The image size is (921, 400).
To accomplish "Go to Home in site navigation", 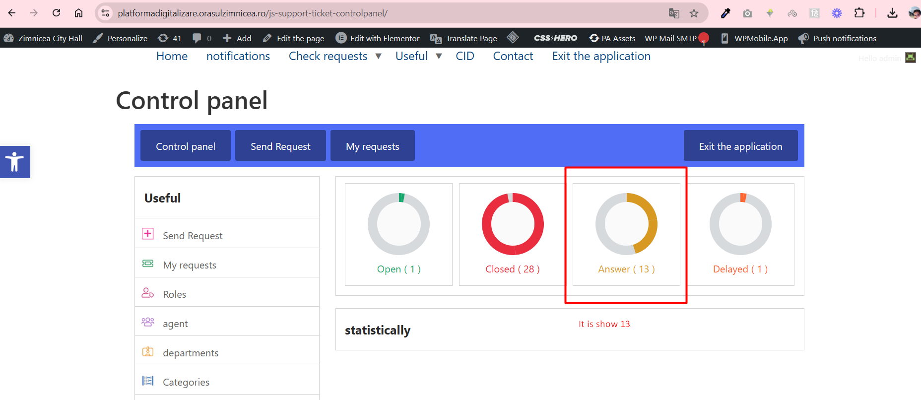I will click(x=172, y=56).
